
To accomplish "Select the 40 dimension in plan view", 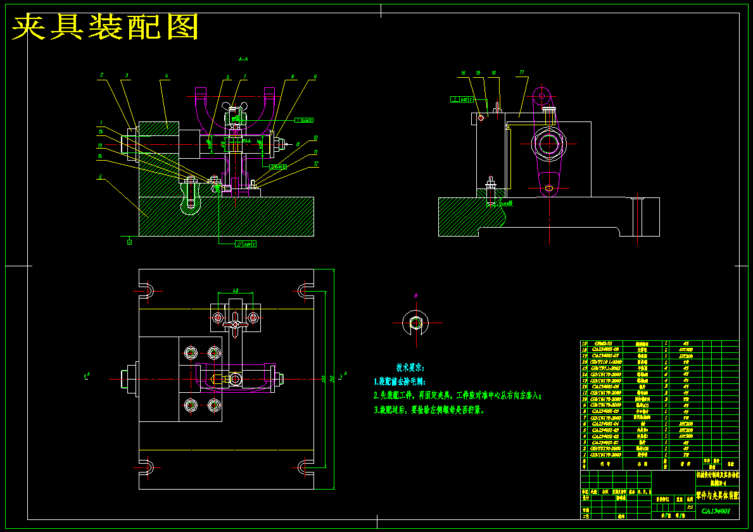I will pos(236,291).
